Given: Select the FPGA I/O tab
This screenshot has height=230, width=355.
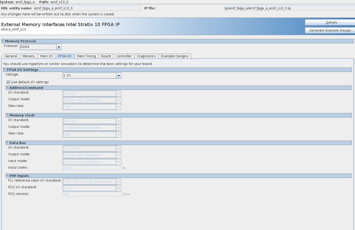Looking at the screenshot, I should [65, 56].
